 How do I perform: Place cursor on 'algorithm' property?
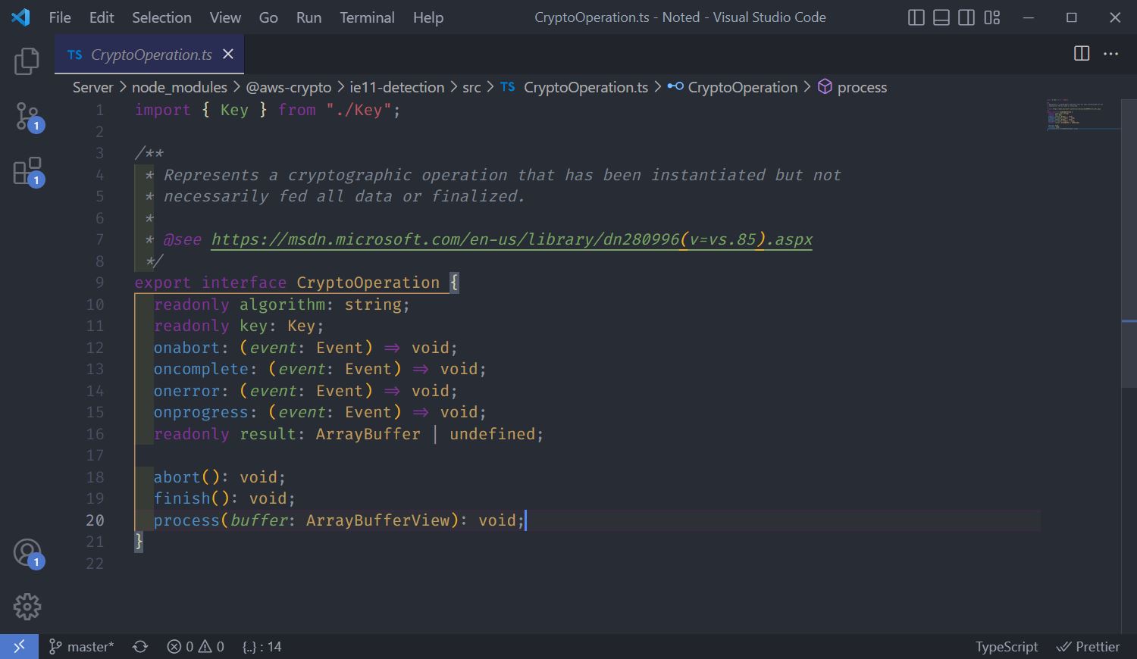click(x=282, y=305)
